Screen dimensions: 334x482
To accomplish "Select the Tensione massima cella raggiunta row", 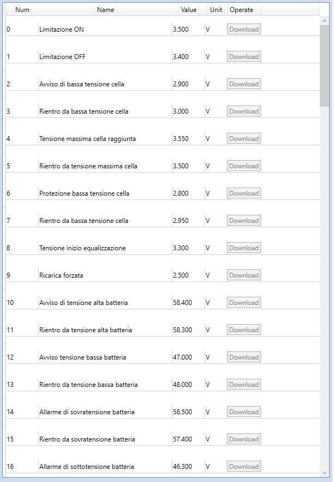I will coord(87,139).
